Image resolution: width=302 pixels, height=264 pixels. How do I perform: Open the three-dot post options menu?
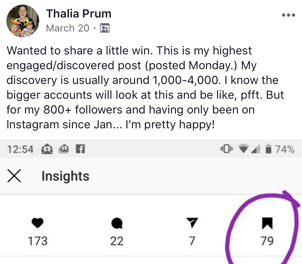[288, 15]
